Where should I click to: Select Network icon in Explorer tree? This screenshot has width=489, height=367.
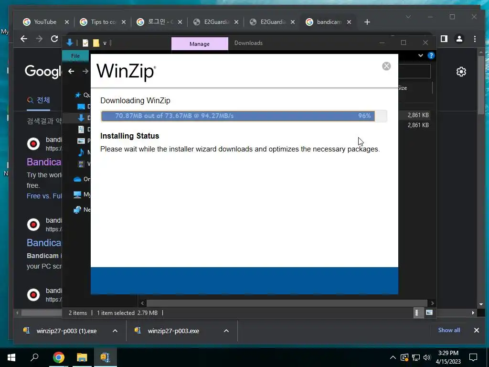click(x=77, y=210)
